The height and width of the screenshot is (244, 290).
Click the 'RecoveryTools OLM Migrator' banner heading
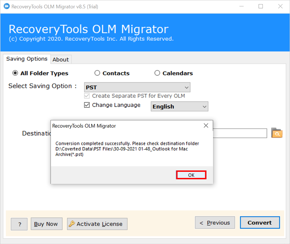[x=89, y=29]
